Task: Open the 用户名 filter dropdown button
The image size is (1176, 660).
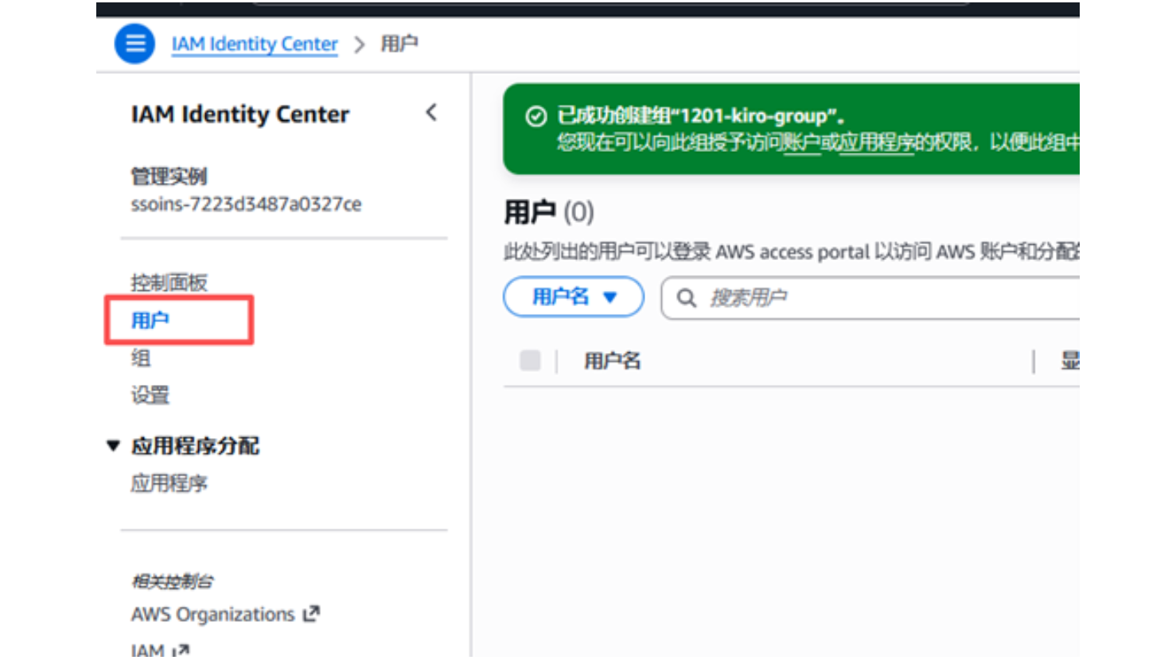Action: [573, 297]
